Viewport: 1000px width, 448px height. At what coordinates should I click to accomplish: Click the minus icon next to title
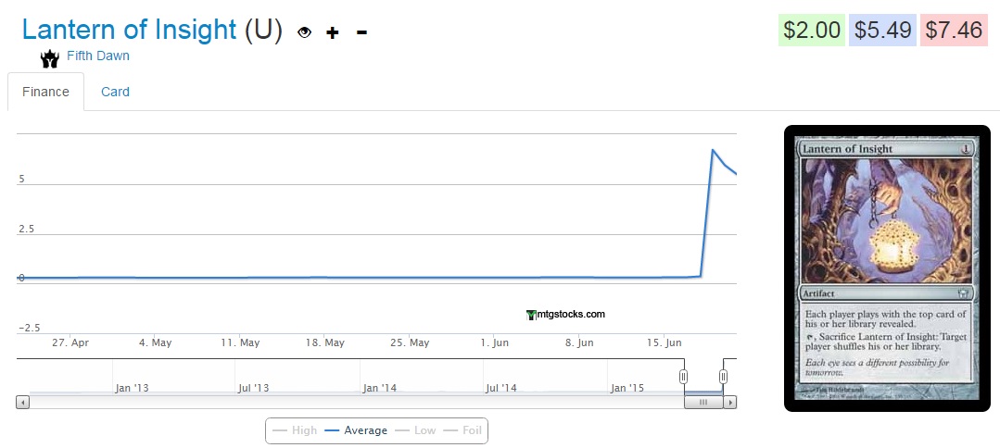tap(361, 32)
